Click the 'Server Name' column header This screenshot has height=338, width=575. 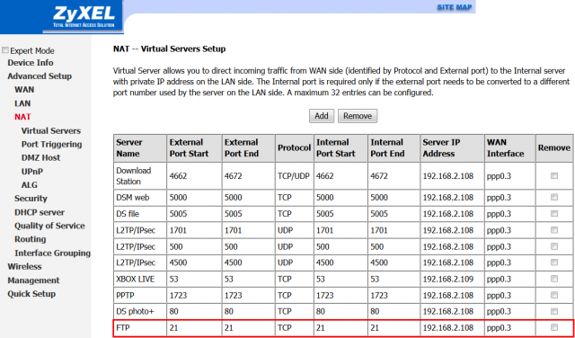139,148
